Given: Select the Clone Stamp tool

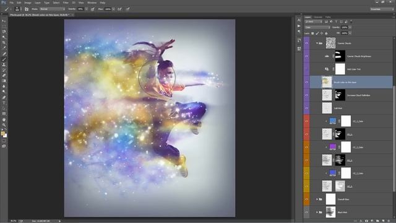Looking at the screenshot, I should click(x=4, y=64).
